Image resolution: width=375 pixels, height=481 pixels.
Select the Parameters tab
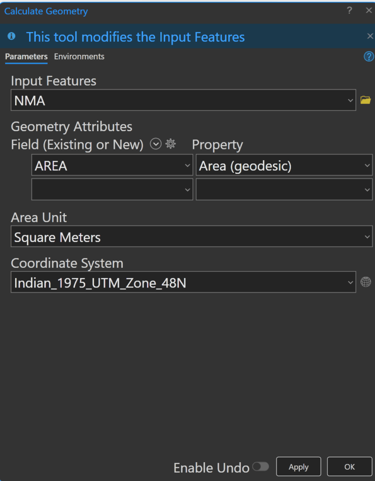(26, 57)
